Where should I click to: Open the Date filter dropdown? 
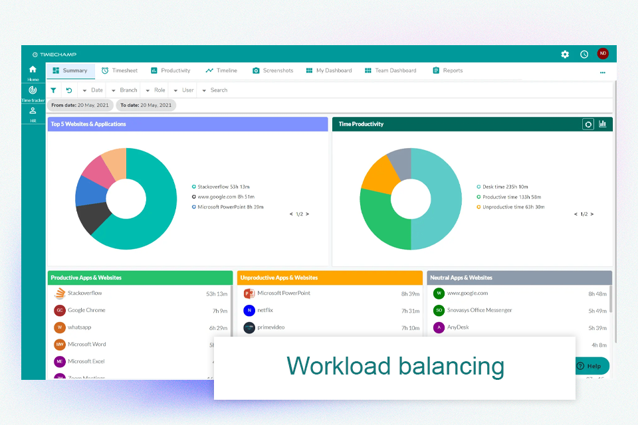tap(94, 90)
